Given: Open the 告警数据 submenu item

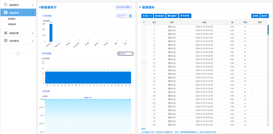Looking at the screenshot, I should pos(12,24).
